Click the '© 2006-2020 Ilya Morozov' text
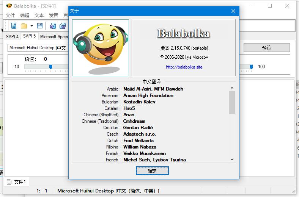Viewport: 299px width, 197px height. pos(184,57)
